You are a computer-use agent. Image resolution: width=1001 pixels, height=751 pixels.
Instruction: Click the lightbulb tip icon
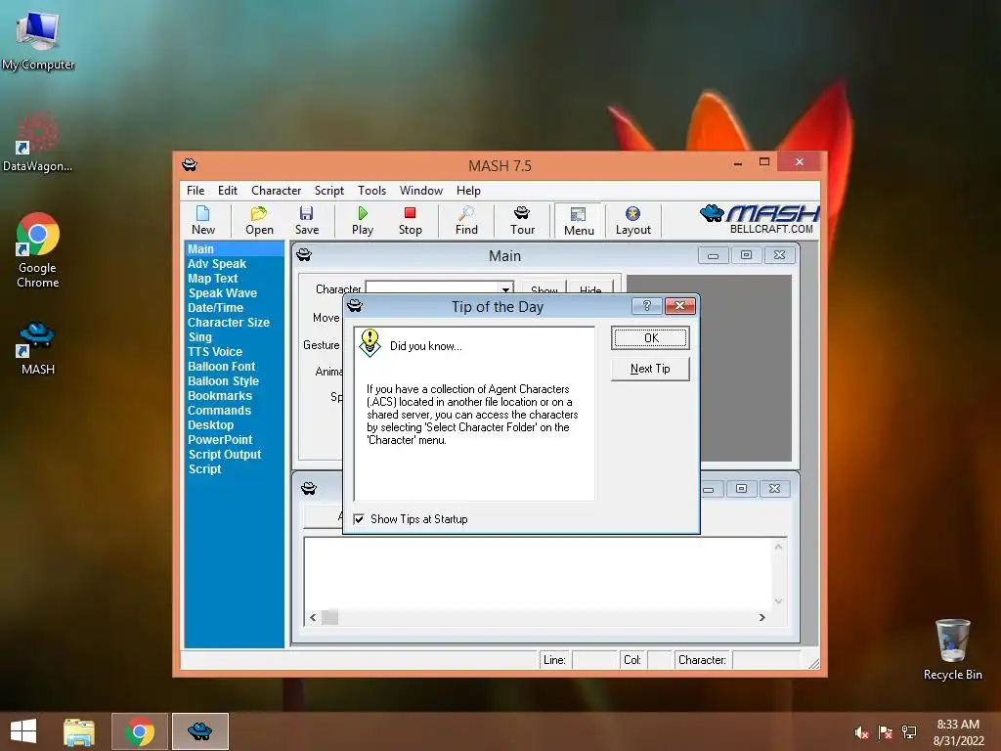[370, 343]
